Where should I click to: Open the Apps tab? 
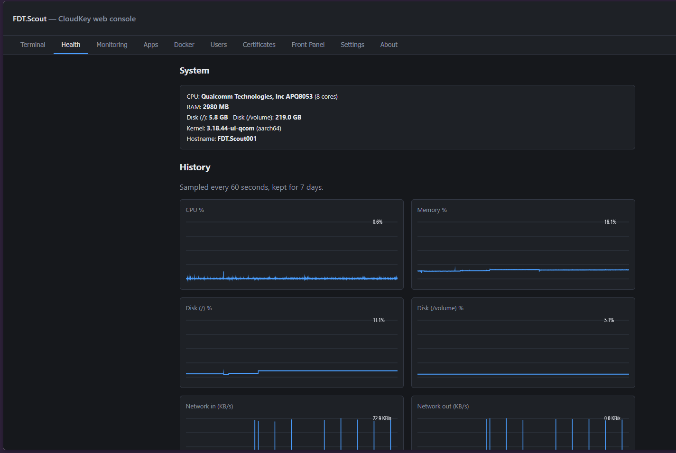[151, 45]
